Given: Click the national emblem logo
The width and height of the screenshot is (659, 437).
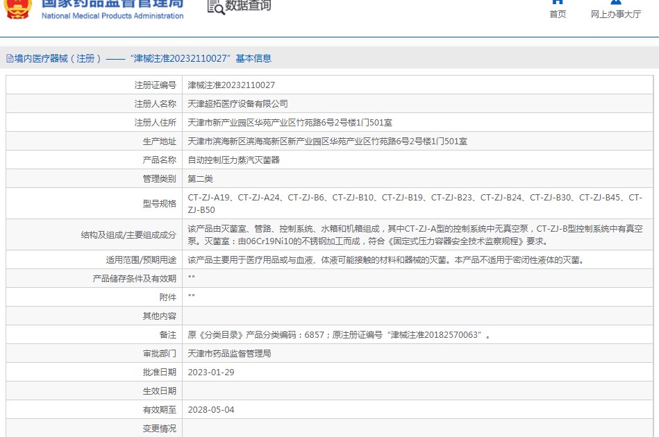Looking at the screenshot, I should 17,7.
